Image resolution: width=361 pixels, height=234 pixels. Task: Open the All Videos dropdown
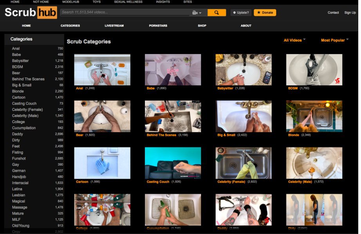pos(294,40)
